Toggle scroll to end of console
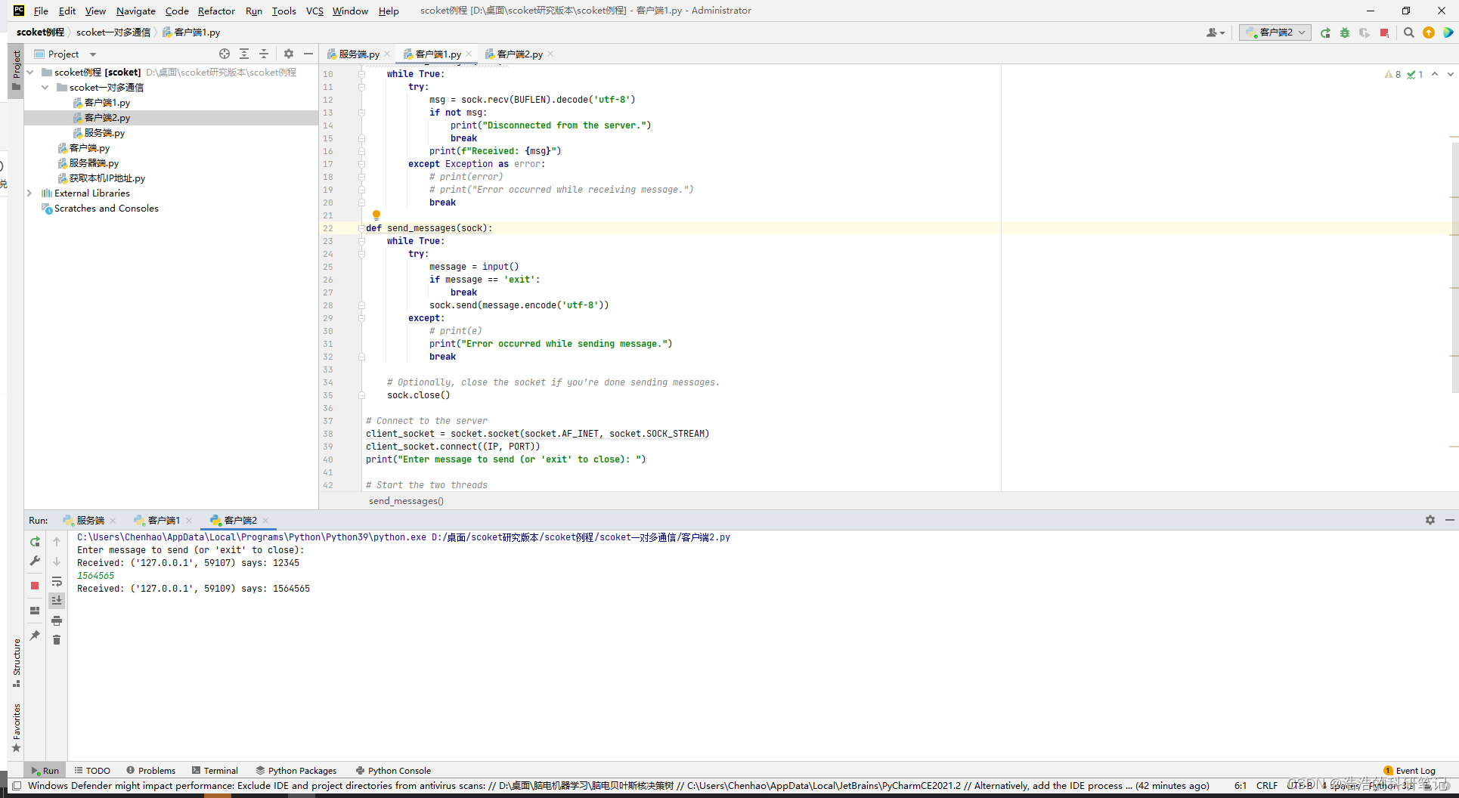This screenshot has height=798, width=1459. point(57,601)
